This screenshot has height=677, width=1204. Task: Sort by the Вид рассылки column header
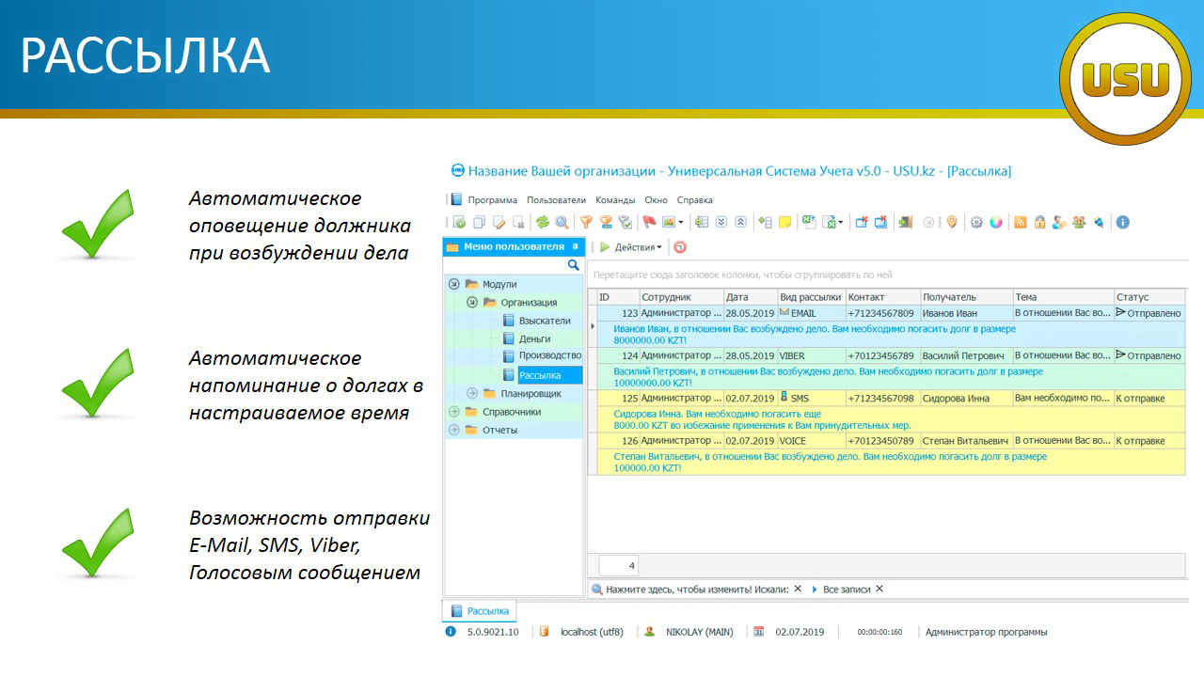811,297
